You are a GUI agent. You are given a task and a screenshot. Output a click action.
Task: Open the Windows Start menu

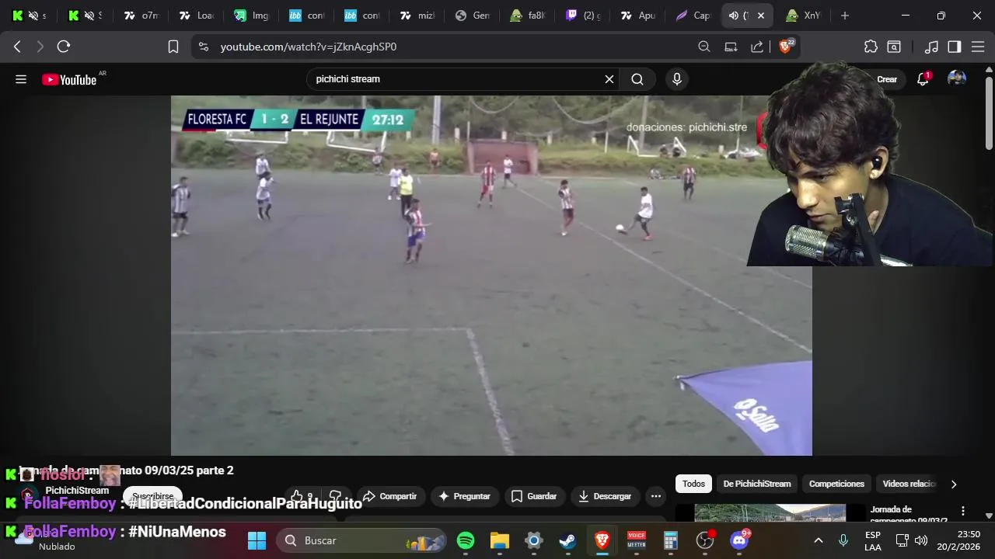257,540
